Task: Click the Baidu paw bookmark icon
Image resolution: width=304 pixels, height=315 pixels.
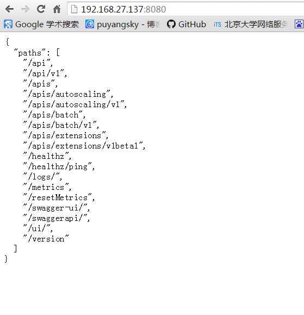Action: click(x=299, y=24)
